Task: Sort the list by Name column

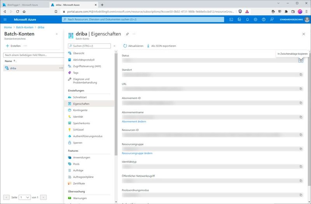Action: [10, 61]
